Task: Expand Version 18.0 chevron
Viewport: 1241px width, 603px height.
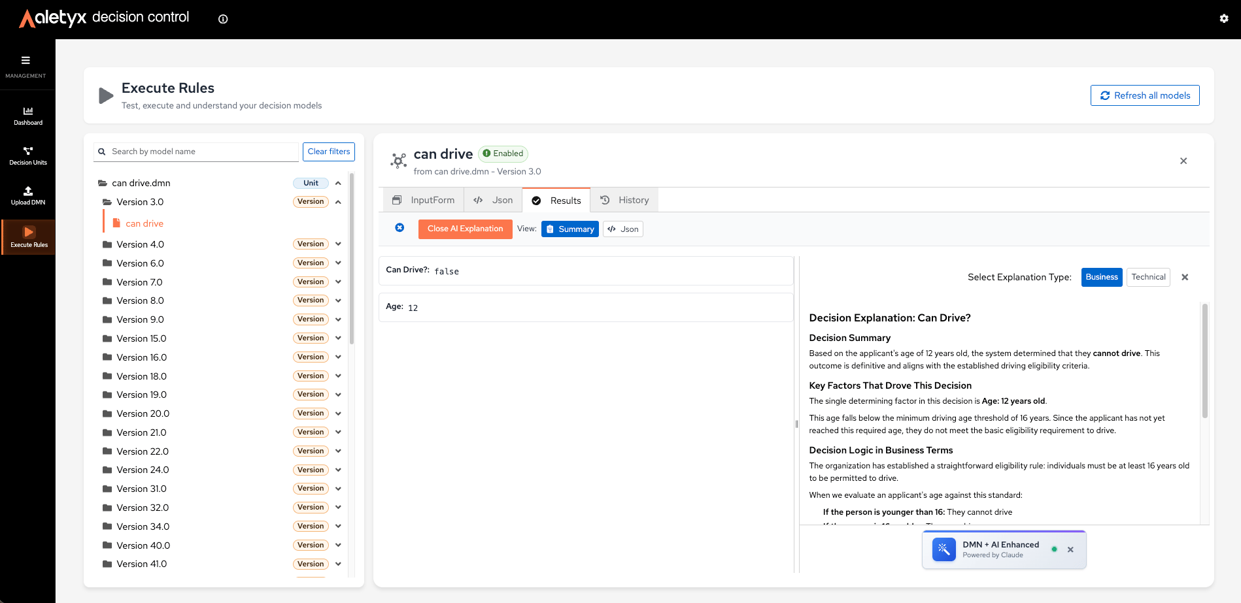Action: 338,376
